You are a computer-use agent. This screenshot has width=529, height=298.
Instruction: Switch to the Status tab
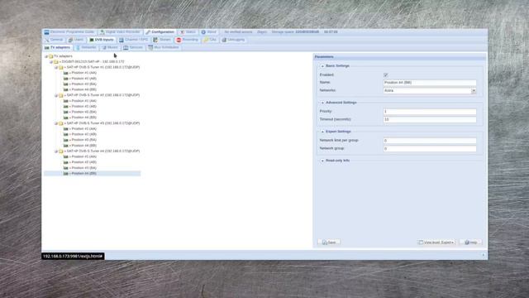188,31
